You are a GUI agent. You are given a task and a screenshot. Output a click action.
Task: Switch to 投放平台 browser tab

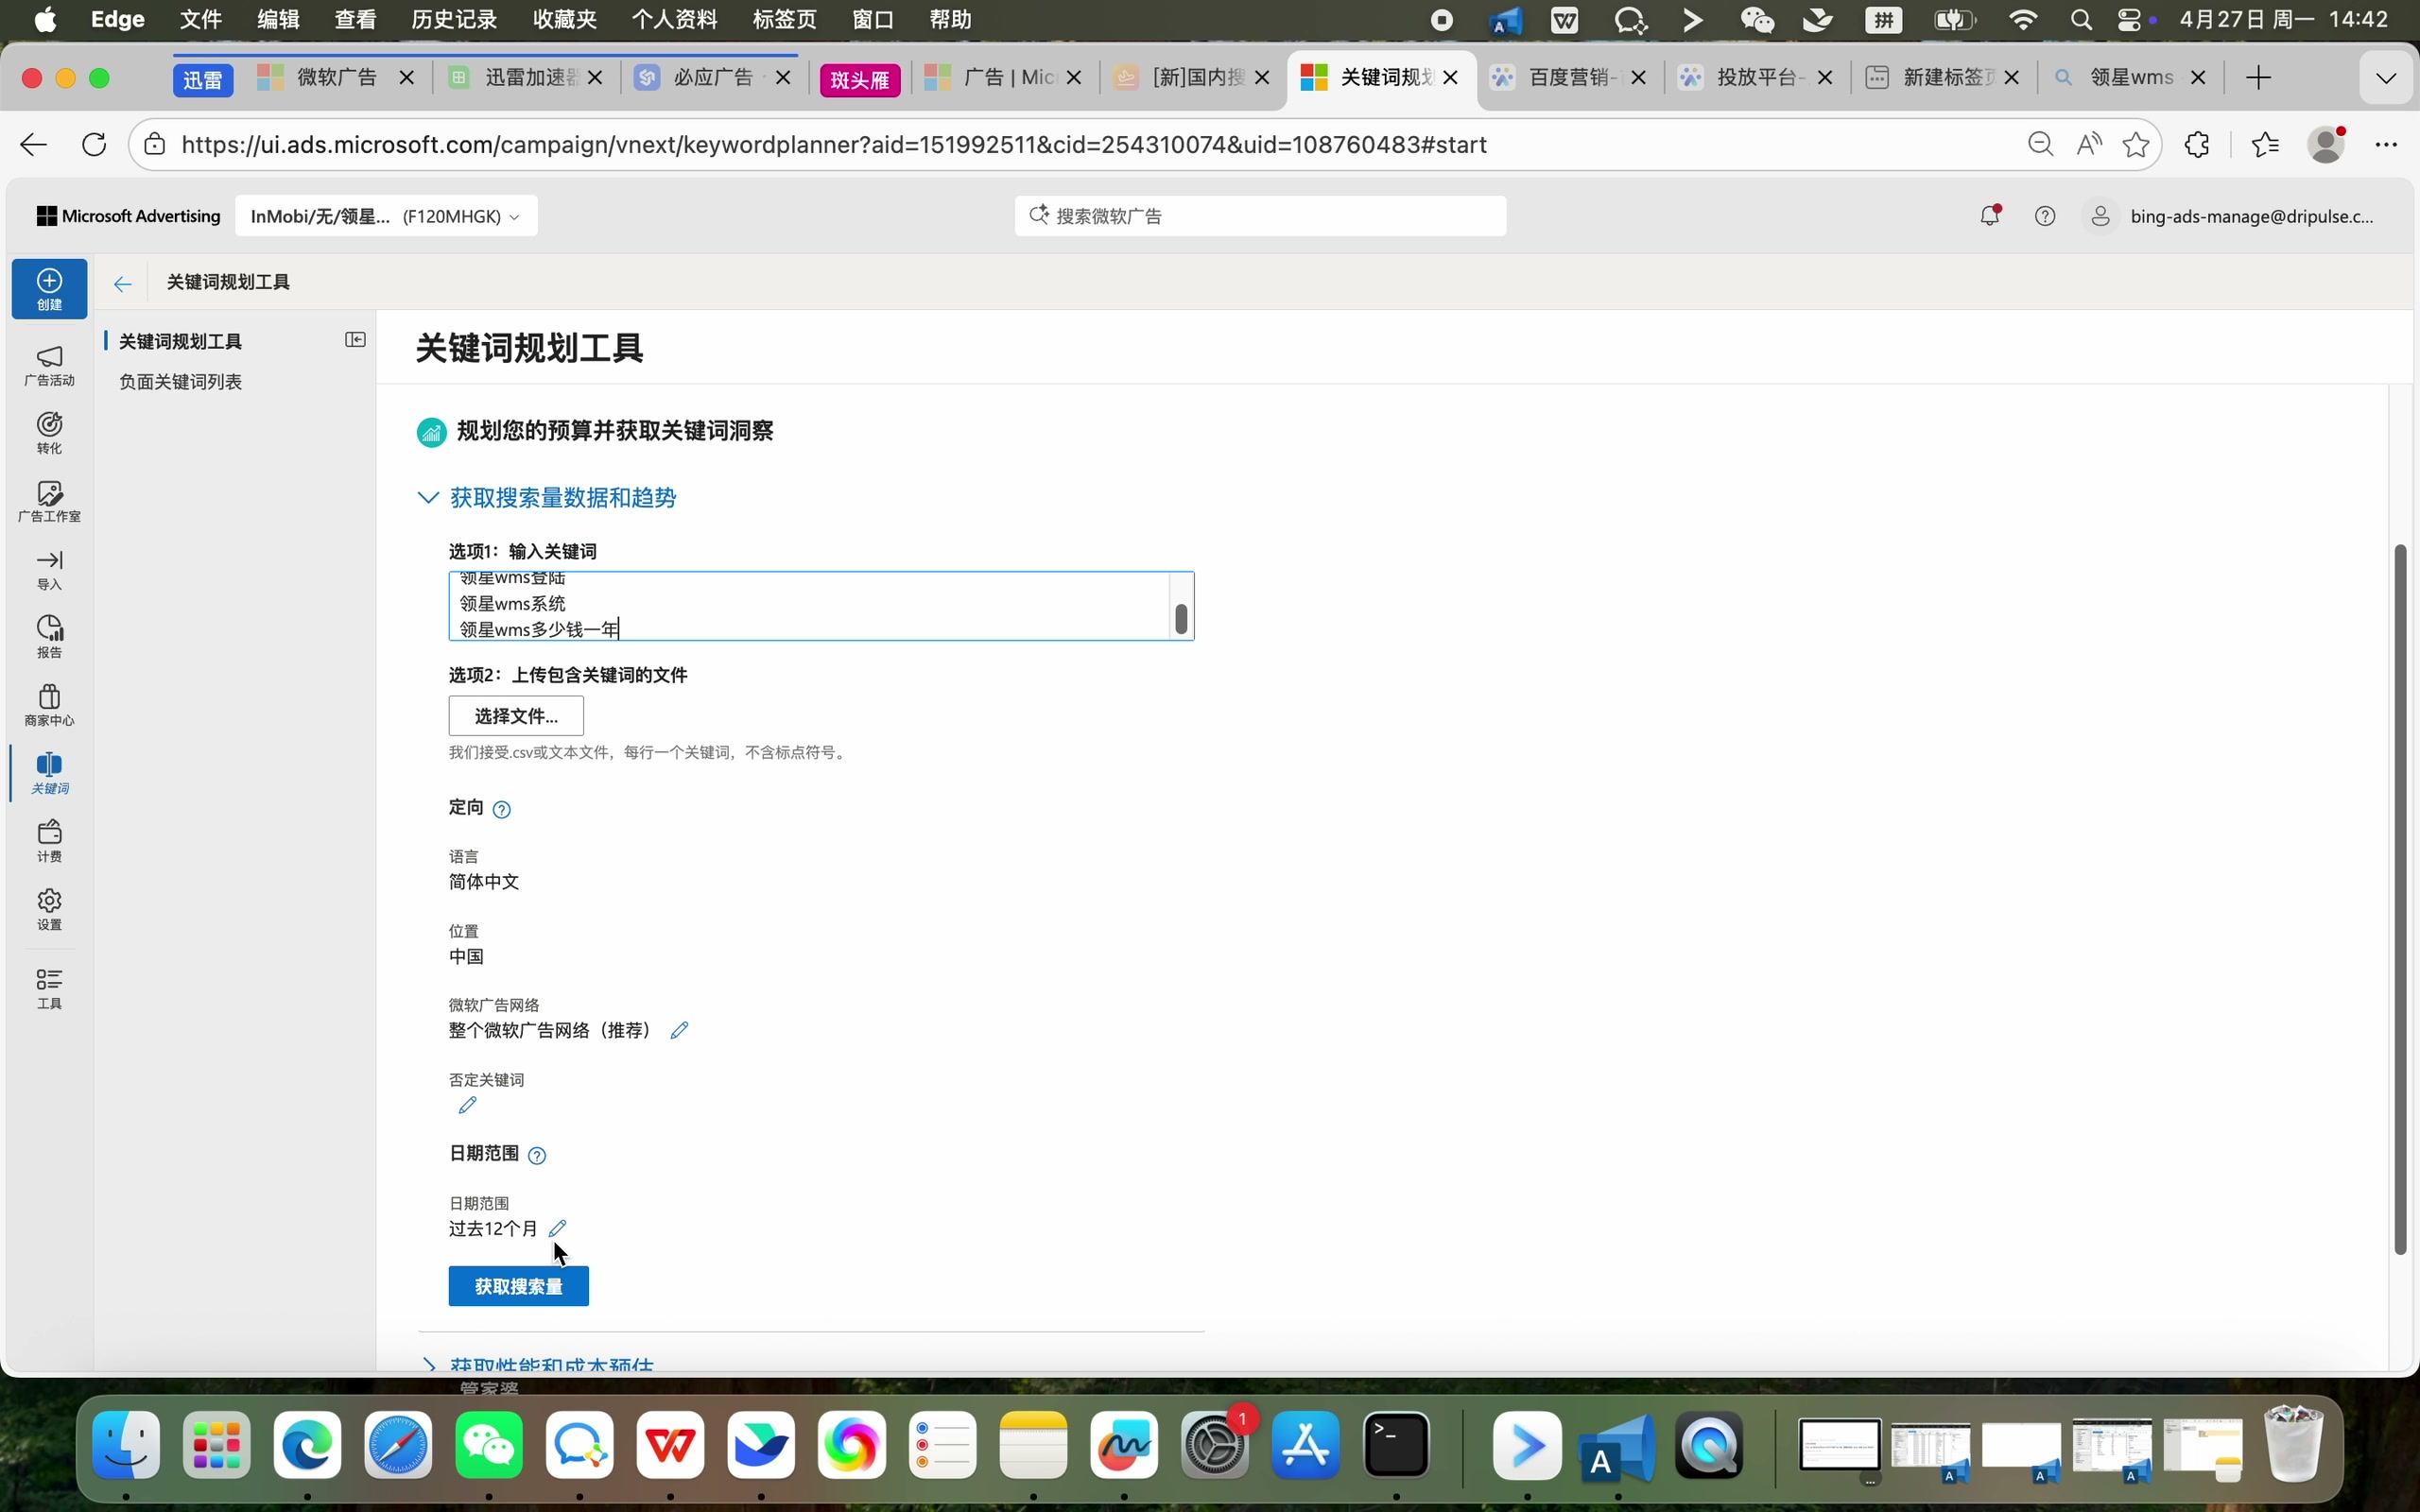[1757, 78]
